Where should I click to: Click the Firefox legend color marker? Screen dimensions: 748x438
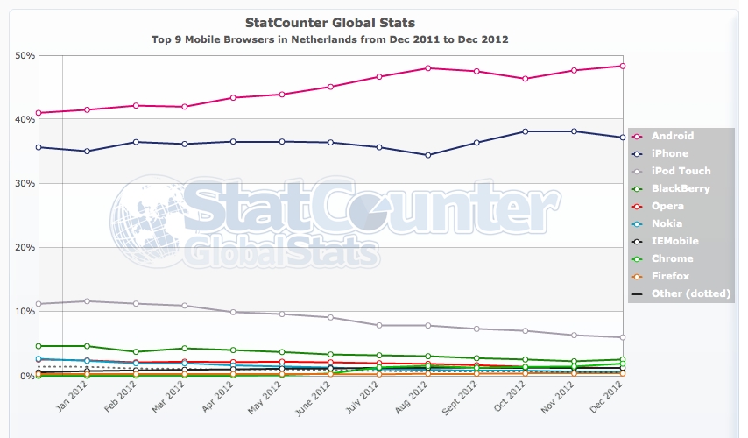click(636, 276)
